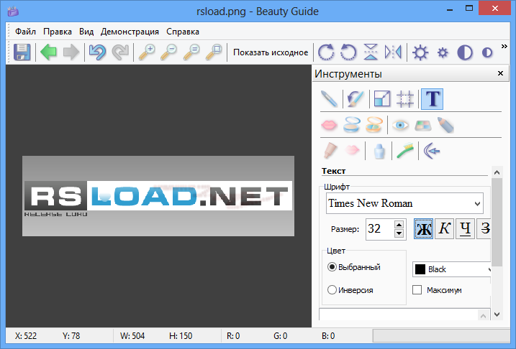
Task: Open the Times New Roman font dropdown
Action: click(x=404, y=203)
